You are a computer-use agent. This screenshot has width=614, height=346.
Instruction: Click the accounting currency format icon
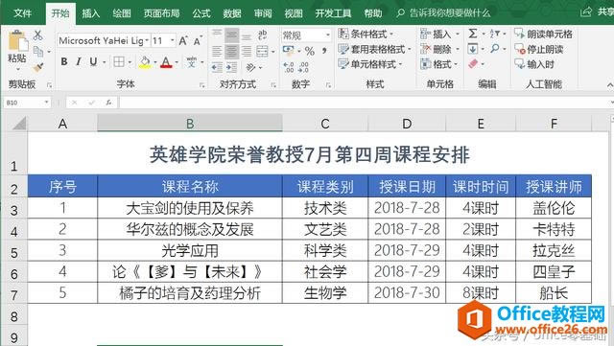click(288, 51)
